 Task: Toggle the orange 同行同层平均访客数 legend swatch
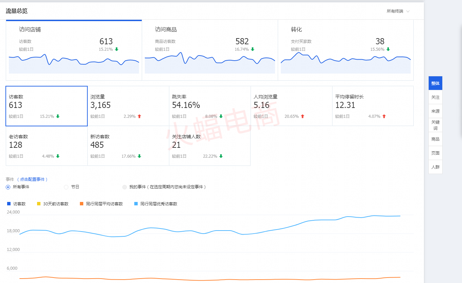tap(82, 204)
